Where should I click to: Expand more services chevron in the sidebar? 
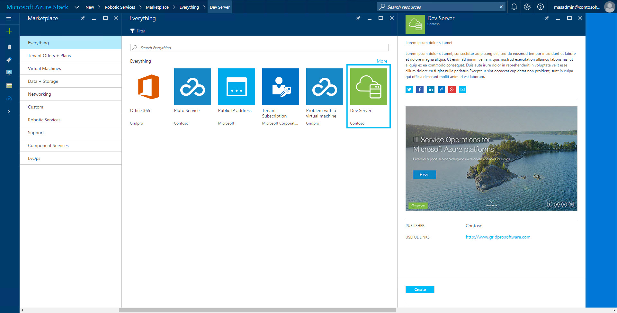[9, 111]
